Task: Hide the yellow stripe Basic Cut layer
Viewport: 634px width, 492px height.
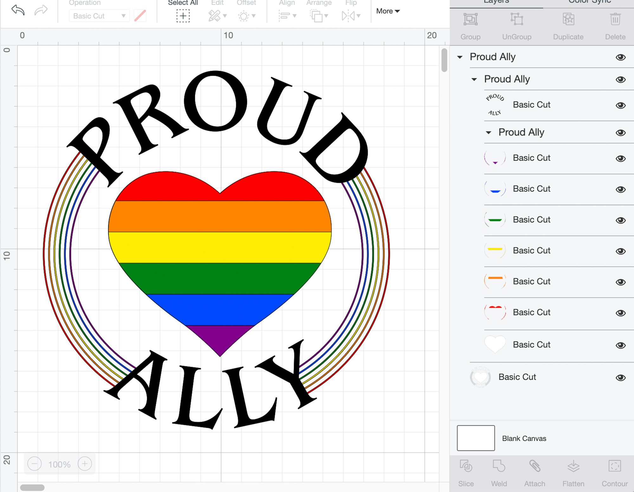Action: pos(620,251)
